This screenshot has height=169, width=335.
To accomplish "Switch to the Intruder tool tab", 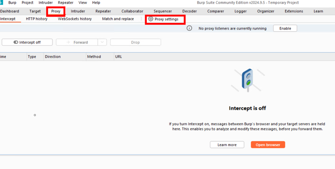I will [x=78, y=11].
